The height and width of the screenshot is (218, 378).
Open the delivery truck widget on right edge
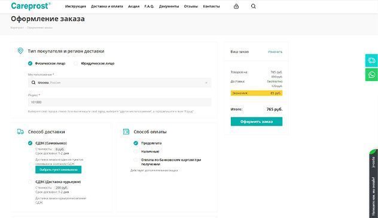click(371, 61)
